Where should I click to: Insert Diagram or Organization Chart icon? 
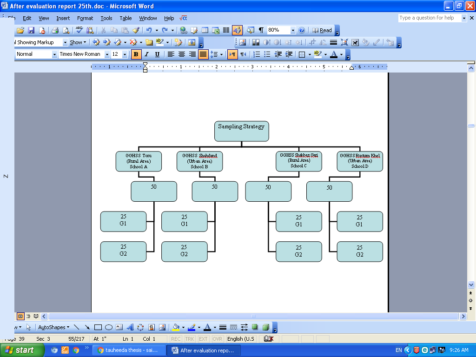pyautogui.click(x=140, y=327)
